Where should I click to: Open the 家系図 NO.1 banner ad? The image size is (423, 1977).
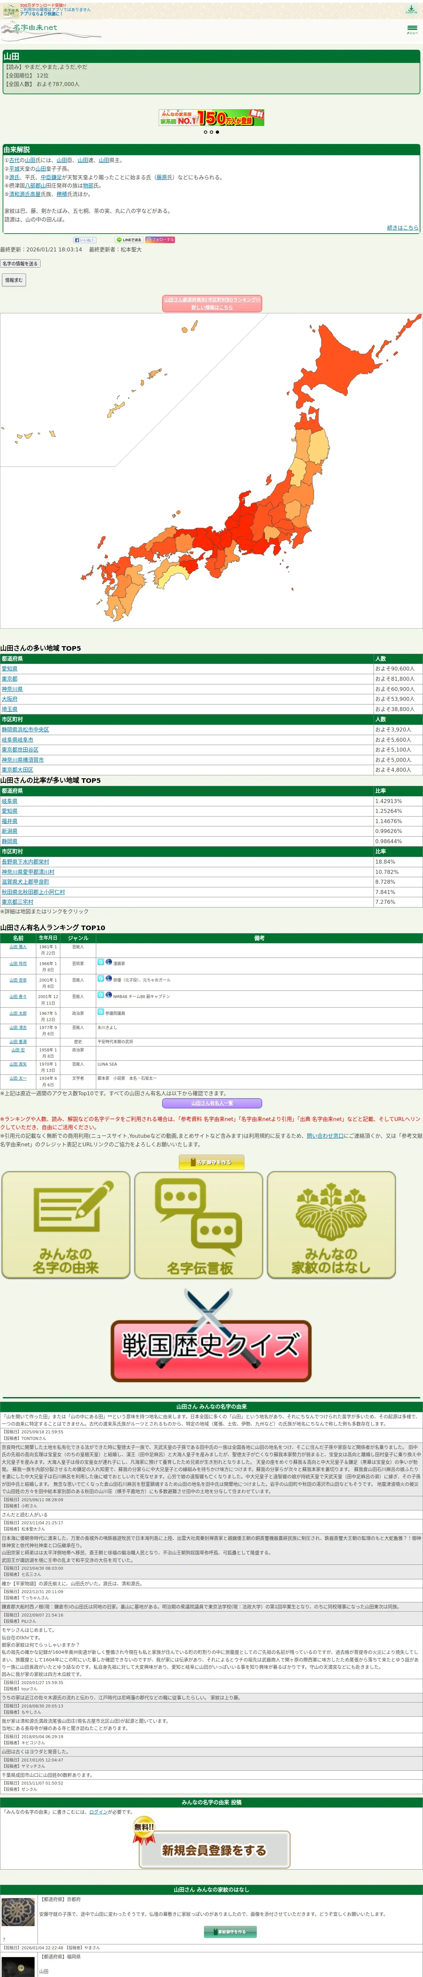(212, 117)
